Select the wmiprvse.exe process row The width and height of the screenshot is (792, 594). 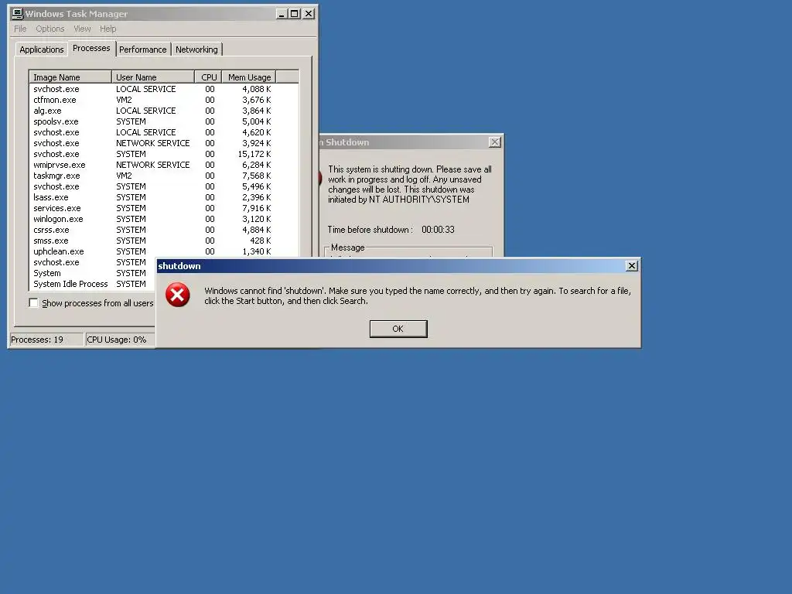[152, 166]
